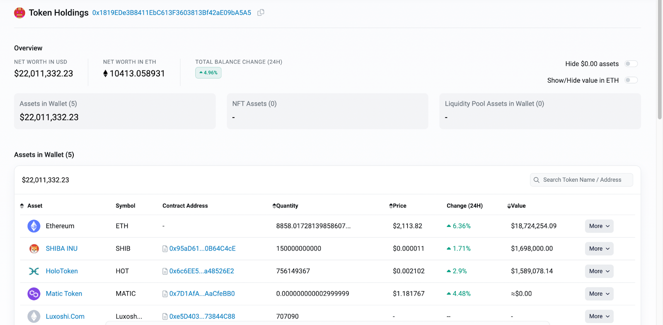Screen dimensions: 663x325
Task: Expand the More dropdown for Ethereum
Action: 599,226
